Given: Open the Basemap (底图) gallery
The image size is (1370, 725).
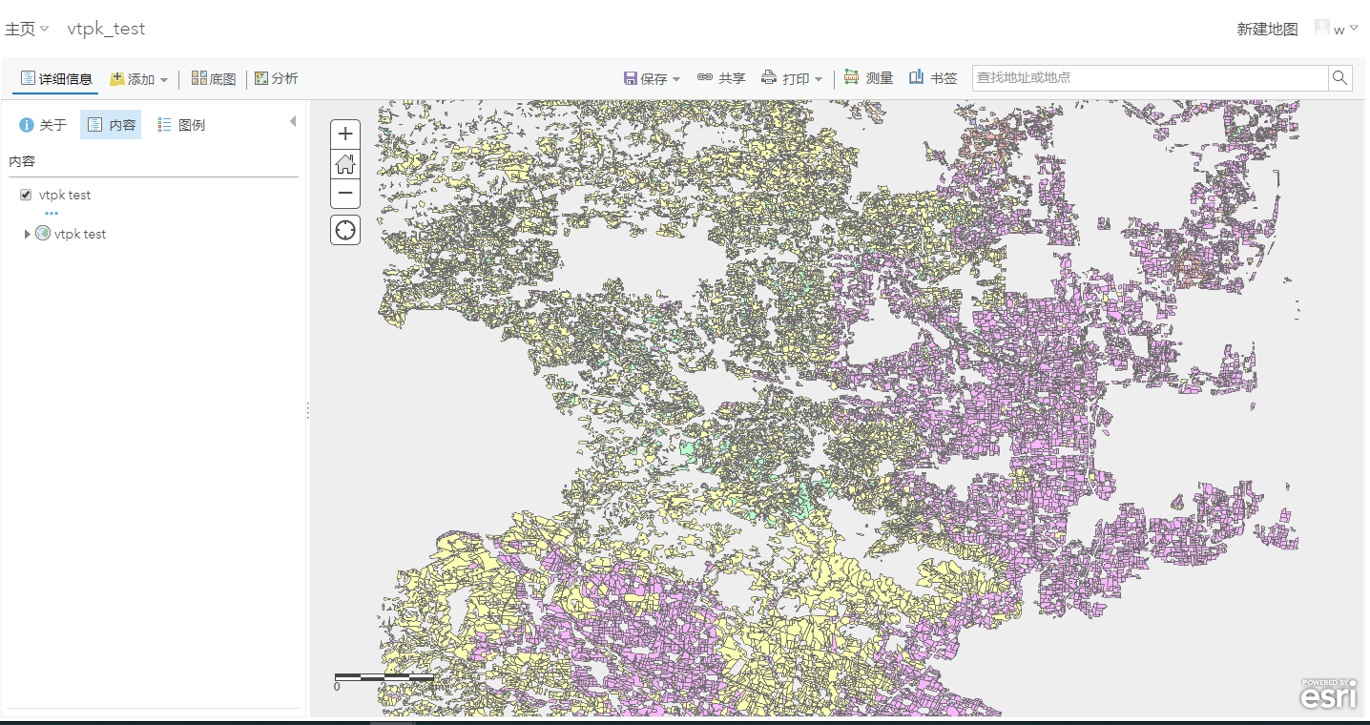Looking at the screenshot, I should click(x=214, y=79).
